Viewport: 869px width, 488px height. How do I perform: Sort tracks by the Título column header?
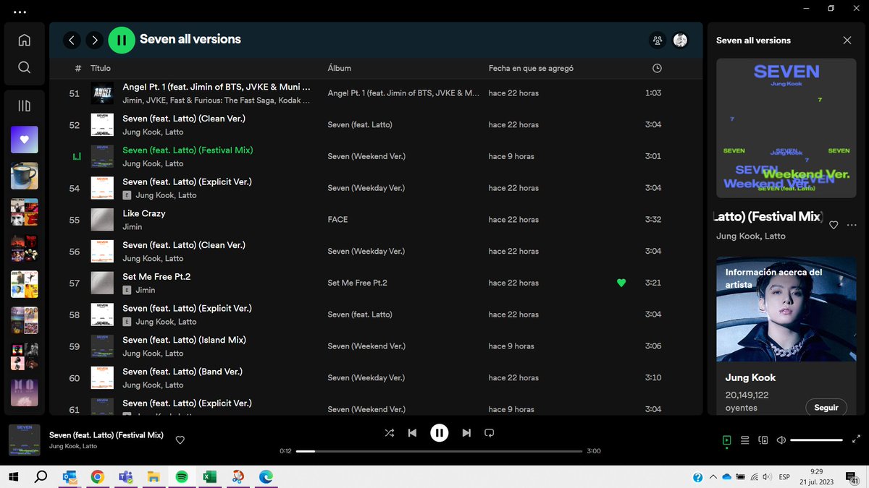pyautogui.click(x=101, y=68)
